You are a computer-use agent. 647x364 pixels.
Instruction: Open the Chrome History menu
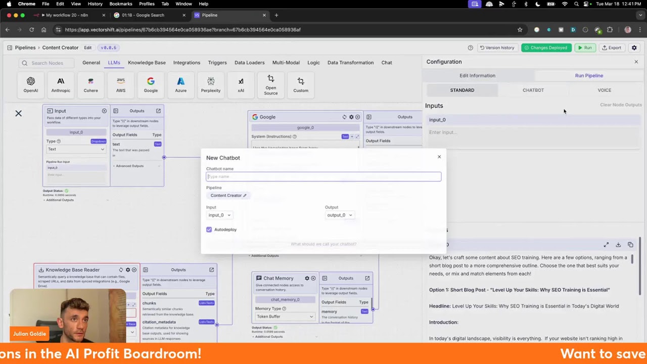pos(95,4)
